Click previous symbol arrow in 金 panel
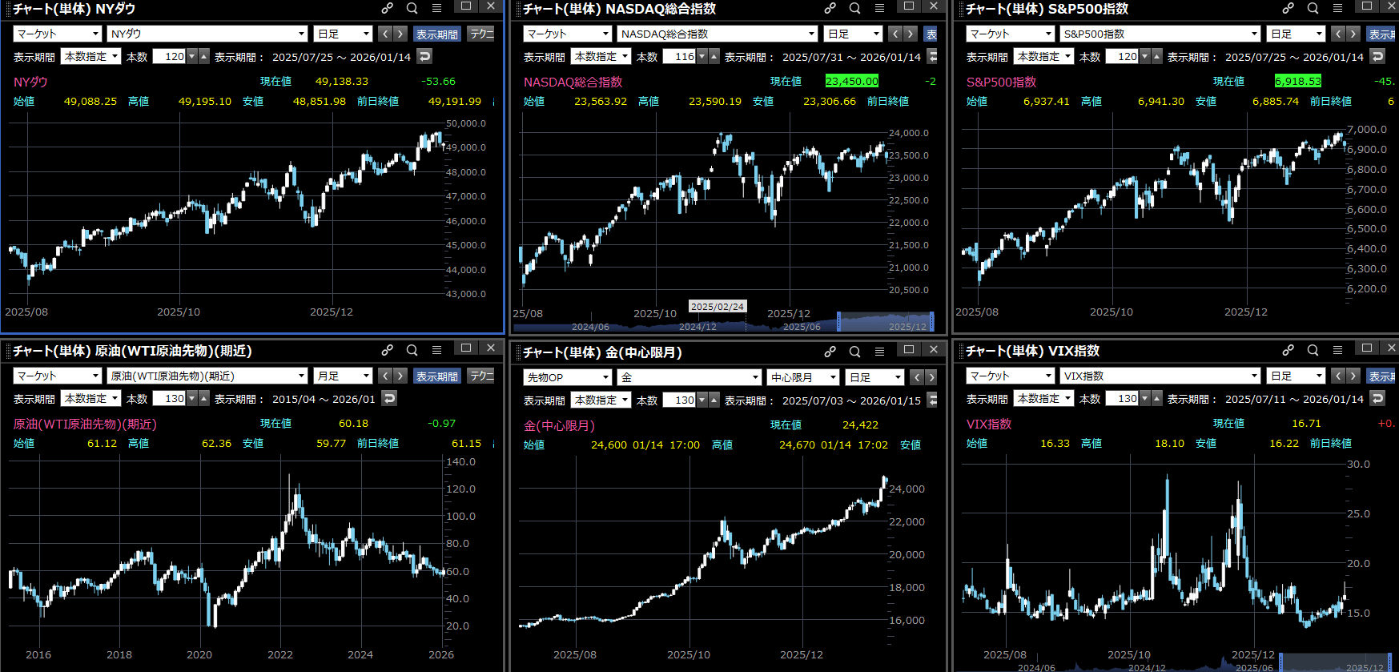Screen dimensions: 1399x672 tap(918, 377)
